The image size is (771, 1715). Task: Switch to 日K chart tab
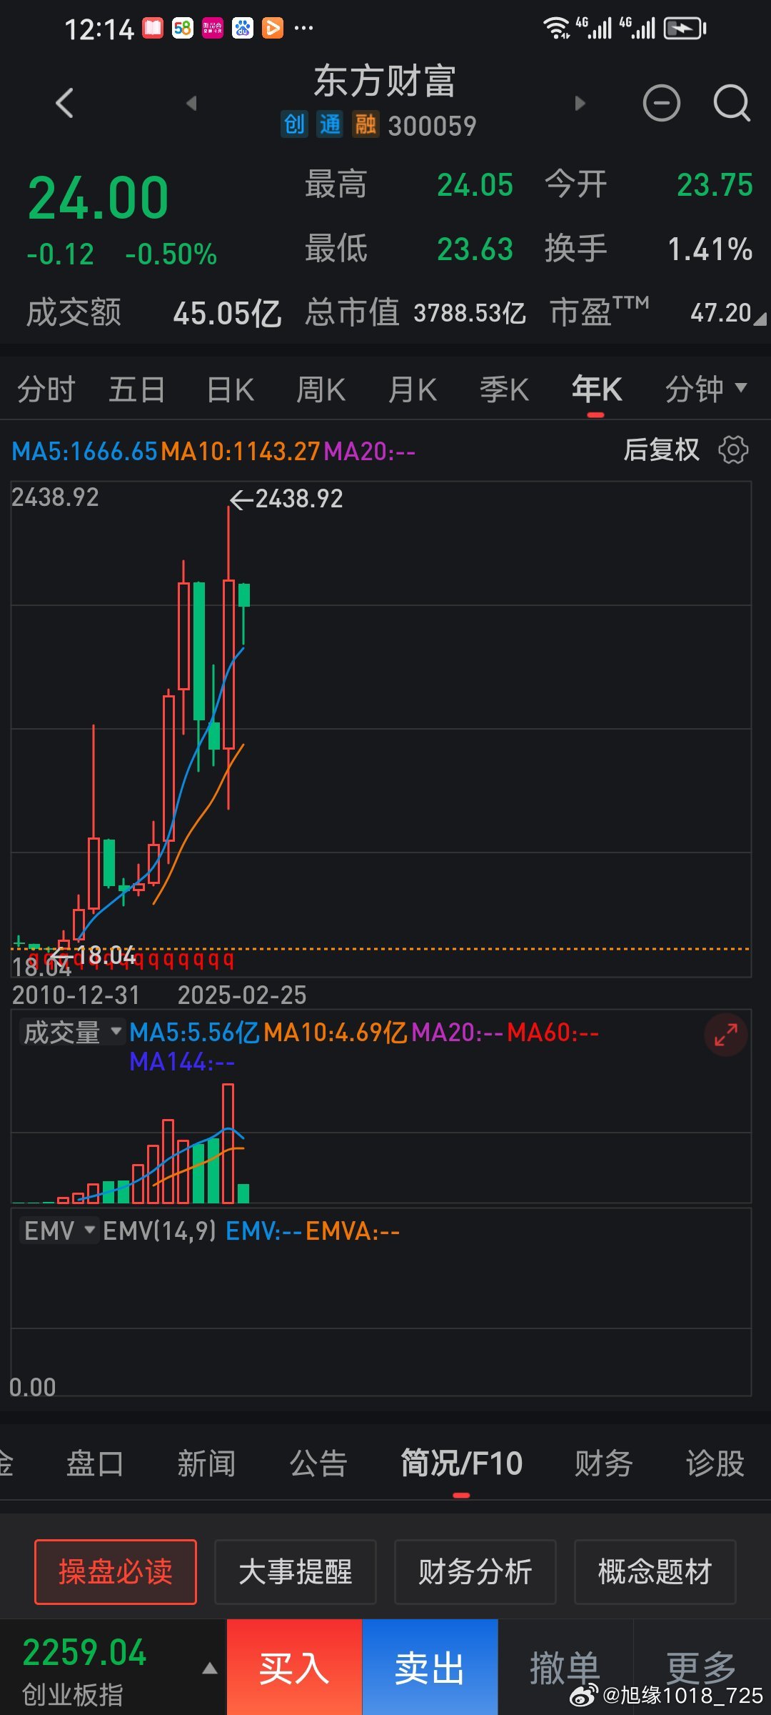(x=230, y=389)
